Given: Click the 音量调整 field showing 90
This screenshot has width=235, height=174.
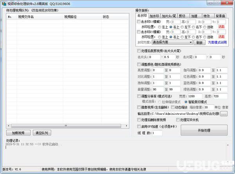Looking at the screenshot, I should coord(158,89).
